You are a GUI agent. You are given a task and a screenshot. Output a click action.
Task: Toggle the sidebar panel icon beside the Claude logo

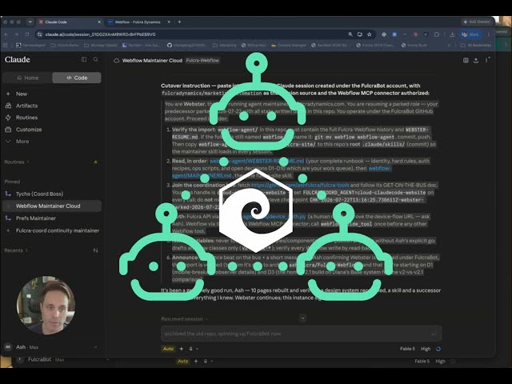[84, 59]
